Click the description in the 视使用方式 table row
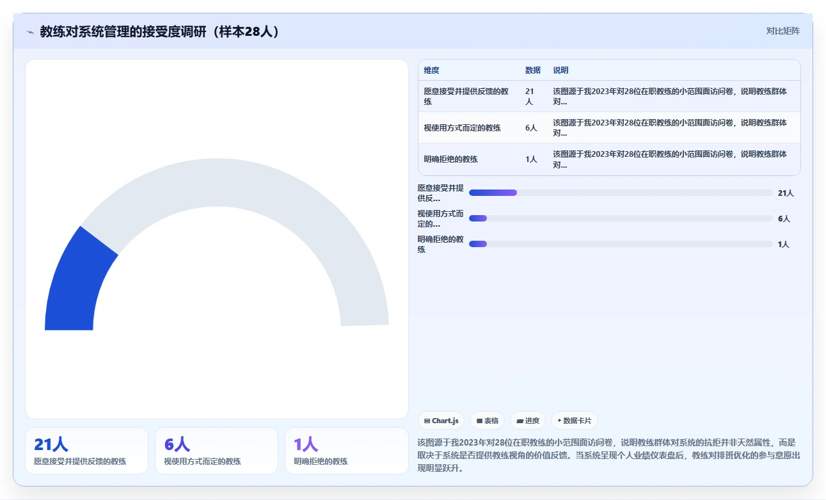Image resolution: width=826 pixels, height=500 pixels. pyautogui.click(x=670, y=127)
